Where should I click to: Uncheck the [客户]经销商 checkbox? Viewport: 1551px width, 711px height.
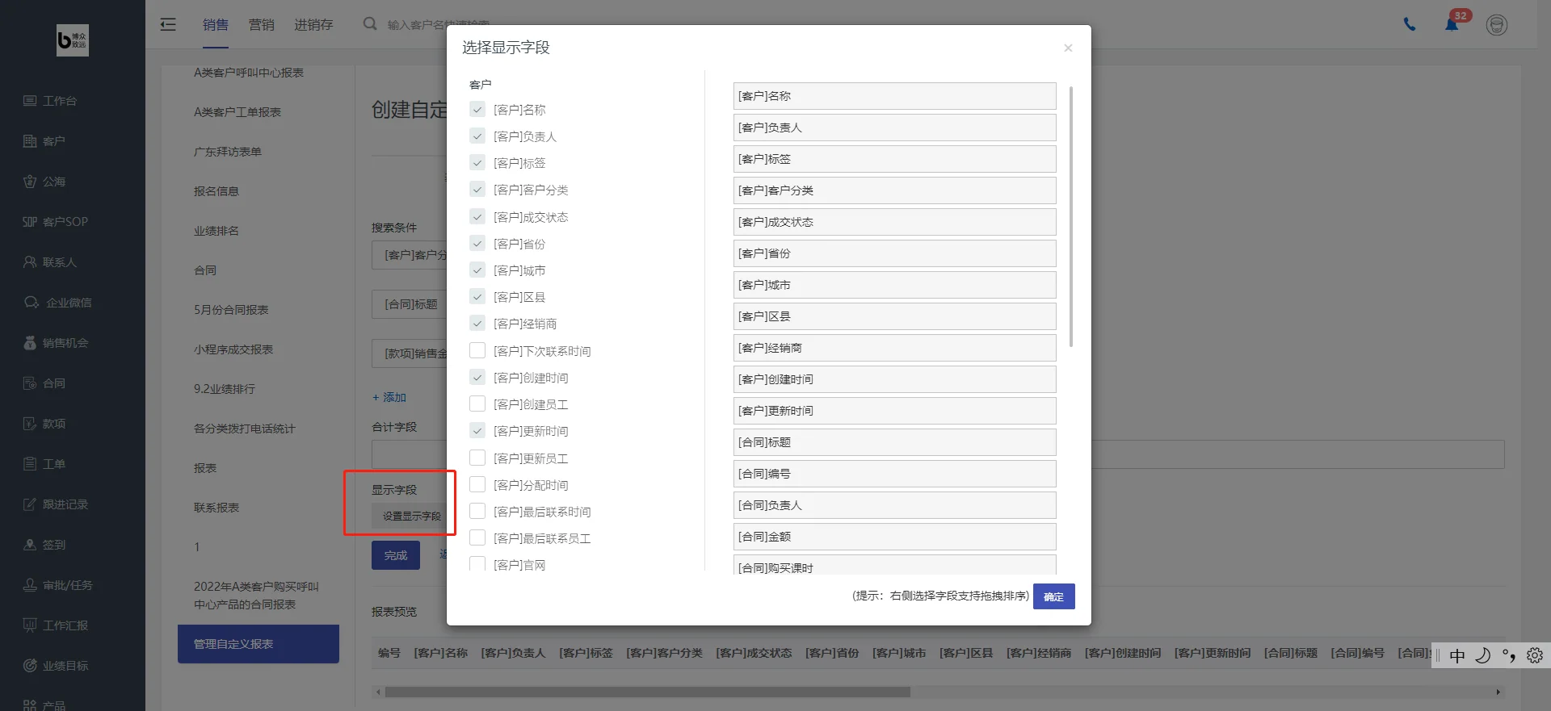[477, 324]
